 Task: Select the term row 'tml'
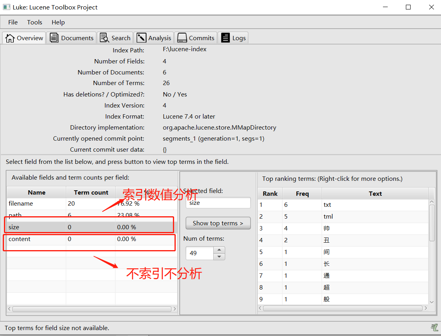coord(343,217)
